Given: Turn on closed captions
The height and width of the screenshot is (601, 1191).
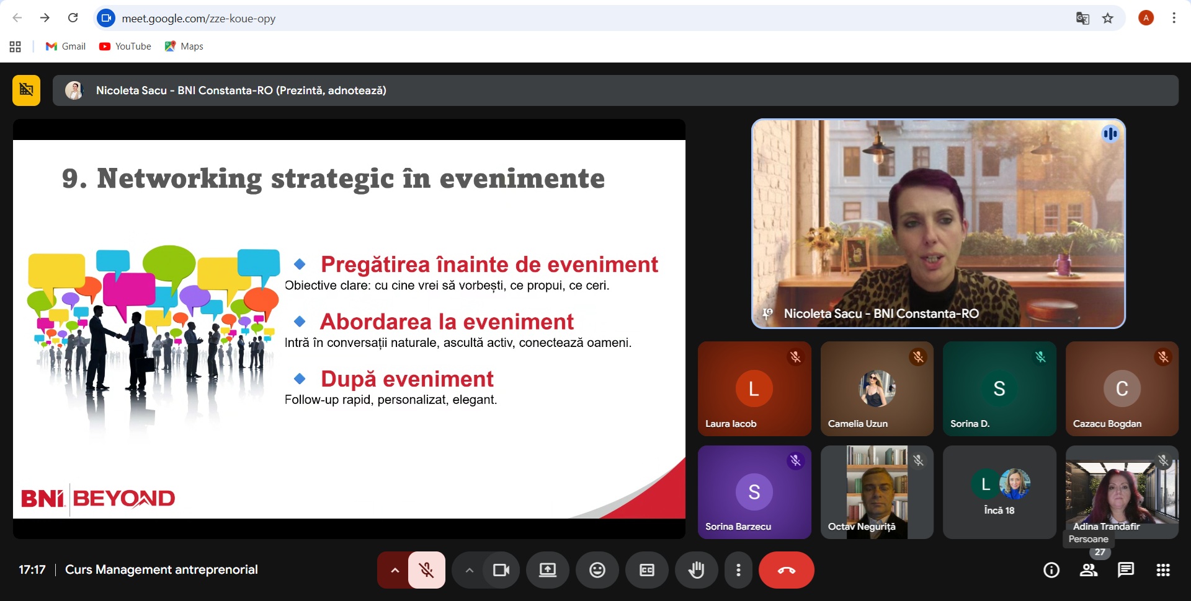Looking at the screenshot, I should 646,570.
